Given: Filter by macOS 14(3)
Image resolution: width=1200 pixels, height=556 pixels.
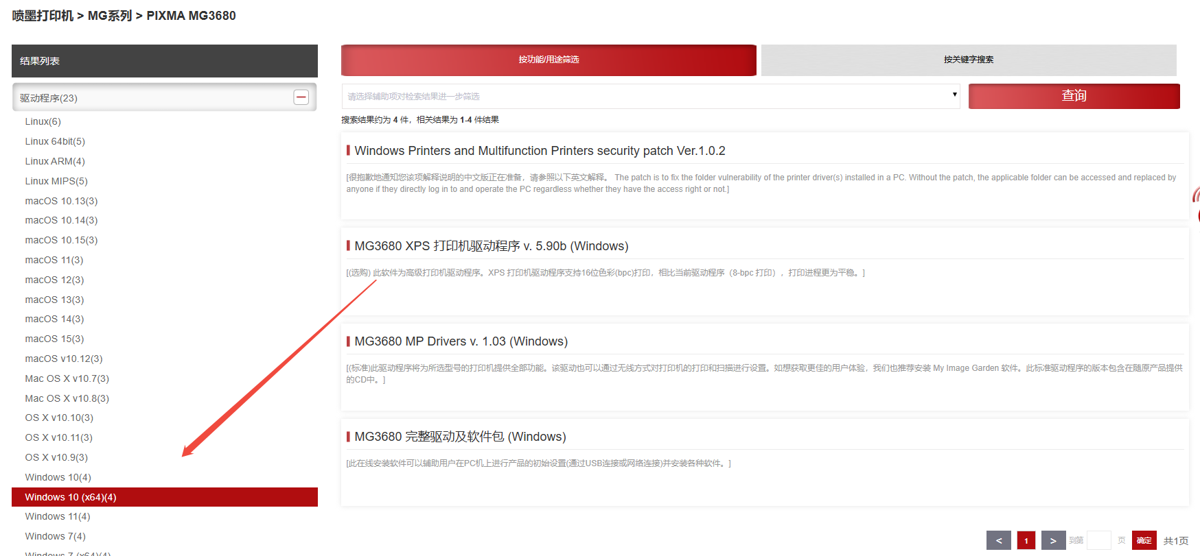Looking at the screenshot, I should click(x=54, y=319).
